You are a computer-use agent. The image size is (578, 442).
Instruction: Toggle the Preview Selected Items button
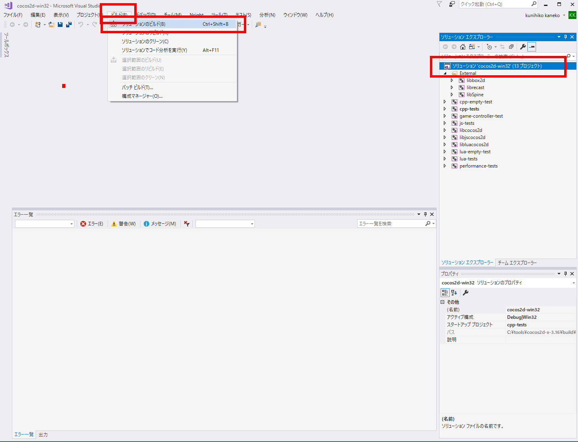click(532, 47)
